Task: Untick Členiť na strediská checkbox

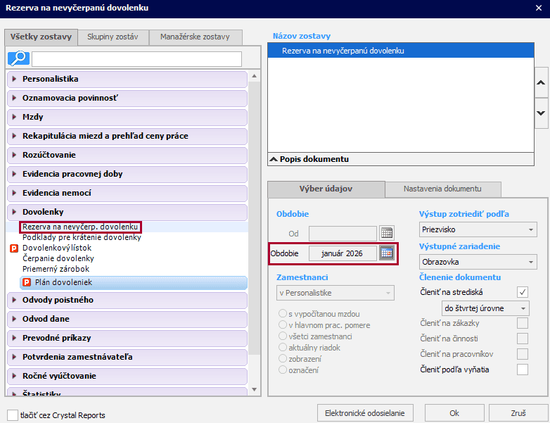Action: point(522,292)
